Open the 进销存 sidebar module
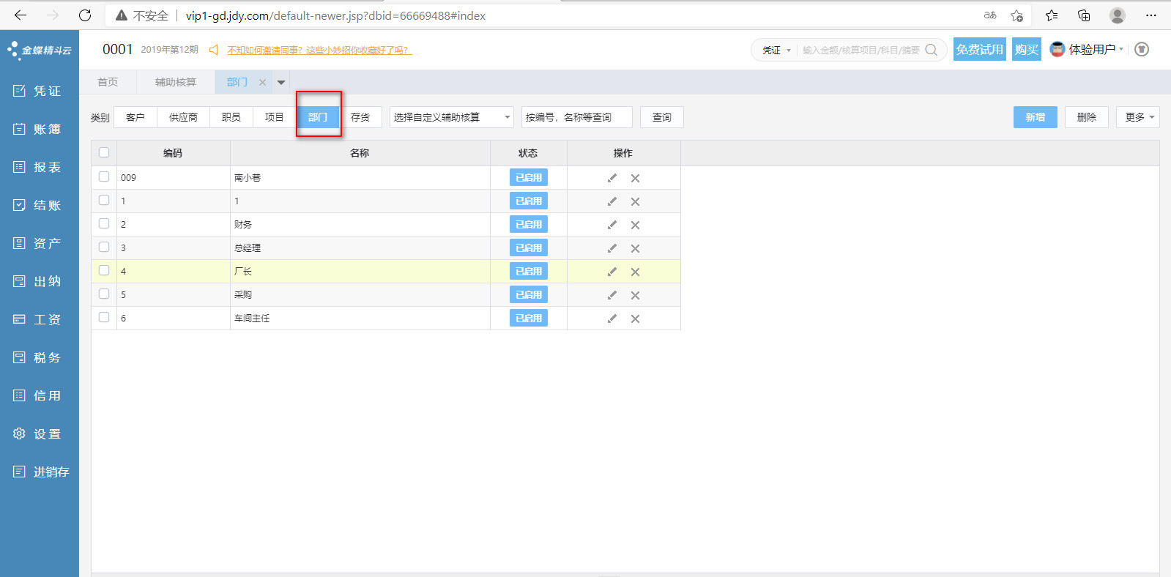1171x577 pixels. point(41,472)
